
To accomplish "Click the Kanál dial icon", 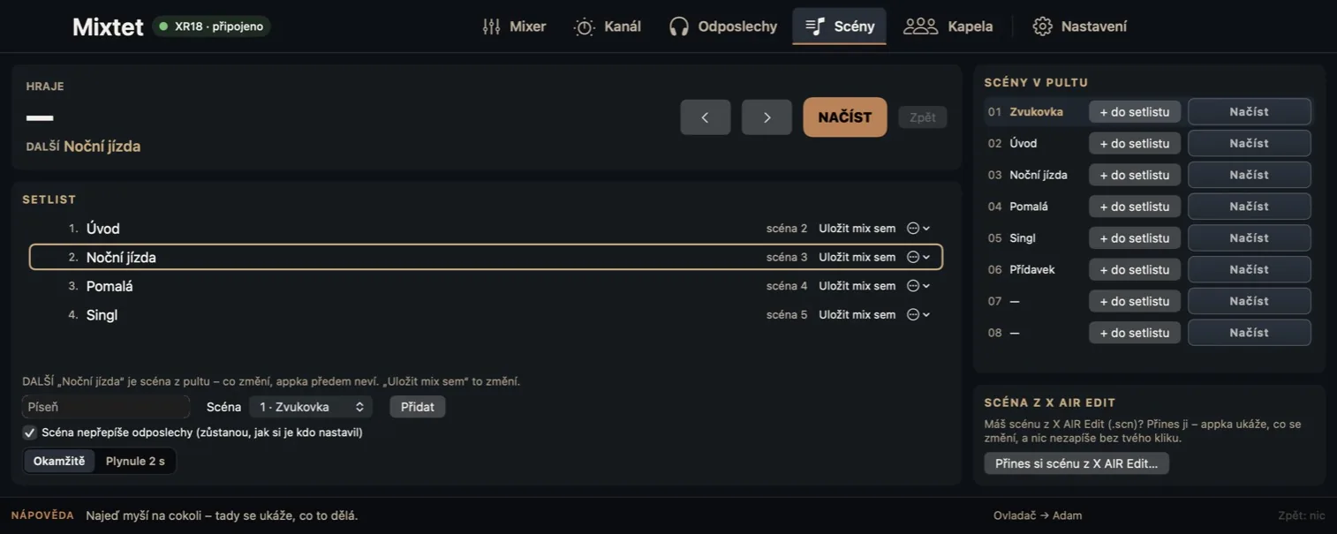I will click(585, 26).
